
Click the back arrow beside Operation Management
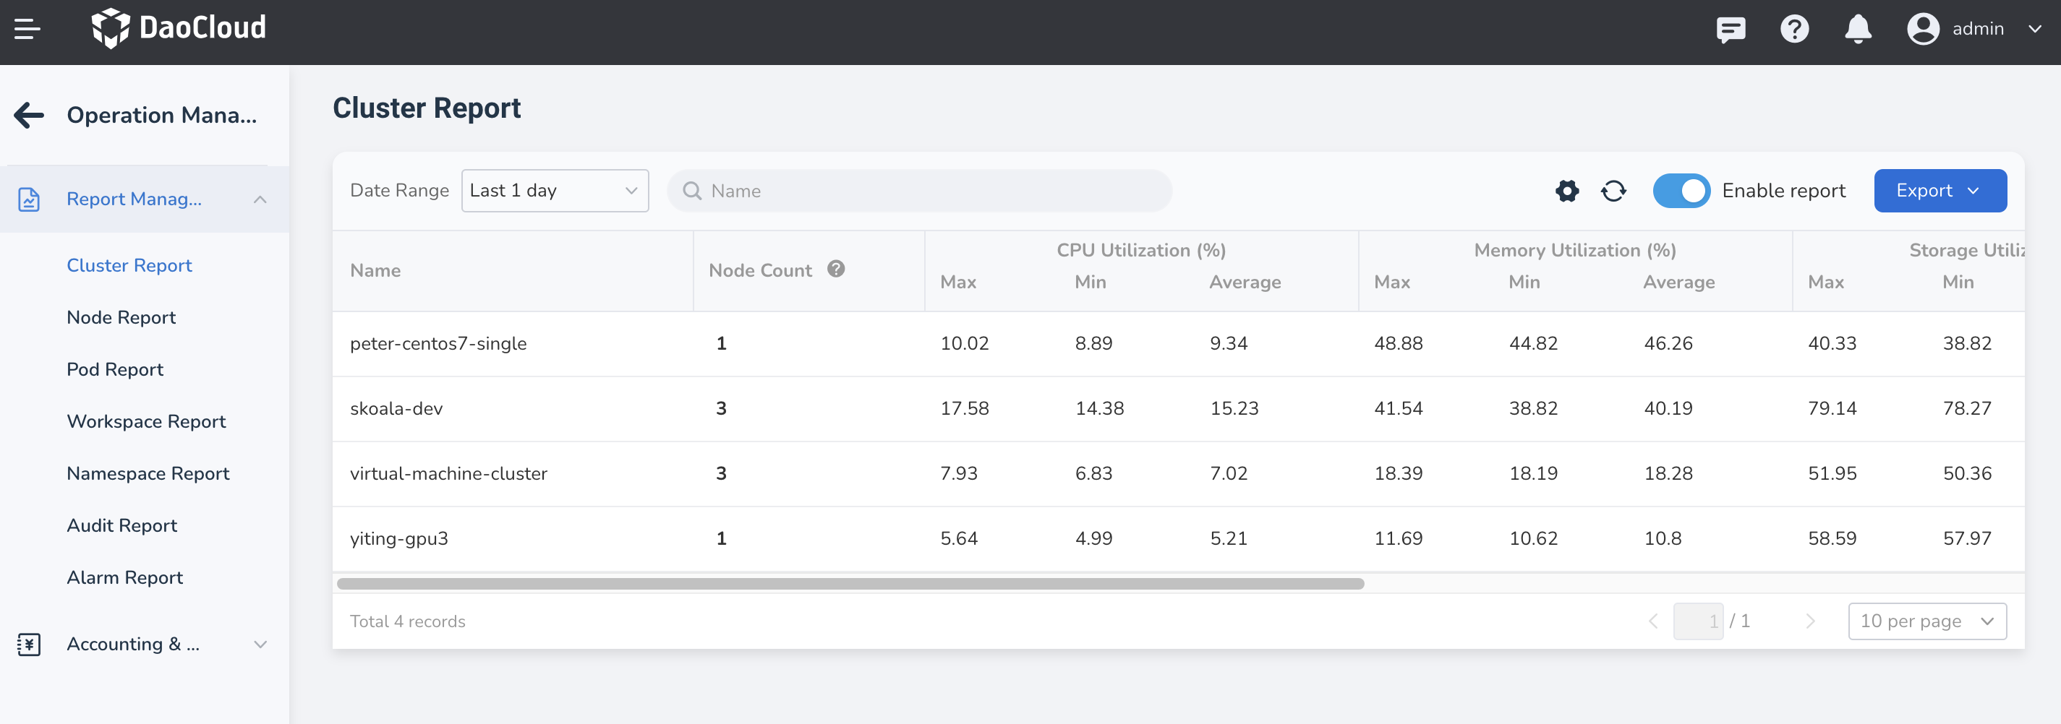[30, 115]
